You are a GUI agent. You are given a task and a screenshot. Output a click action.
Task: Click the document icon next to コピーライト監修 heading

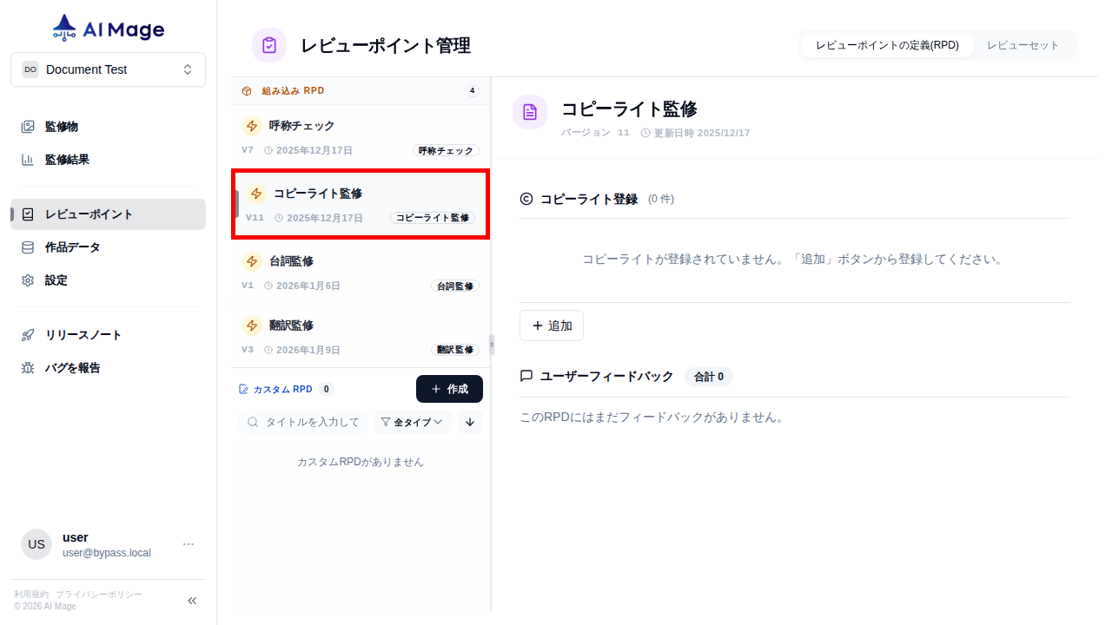coord(530,111)
